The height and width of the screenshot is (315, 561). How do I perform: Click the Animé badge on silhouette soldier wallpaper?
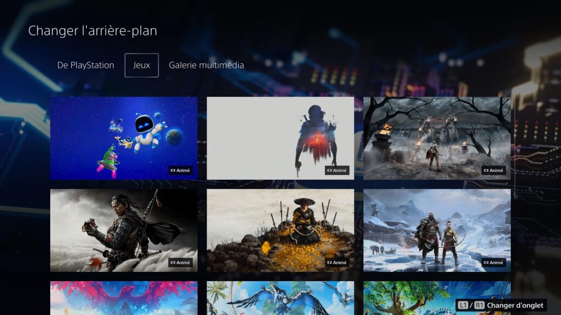[337, 171]
